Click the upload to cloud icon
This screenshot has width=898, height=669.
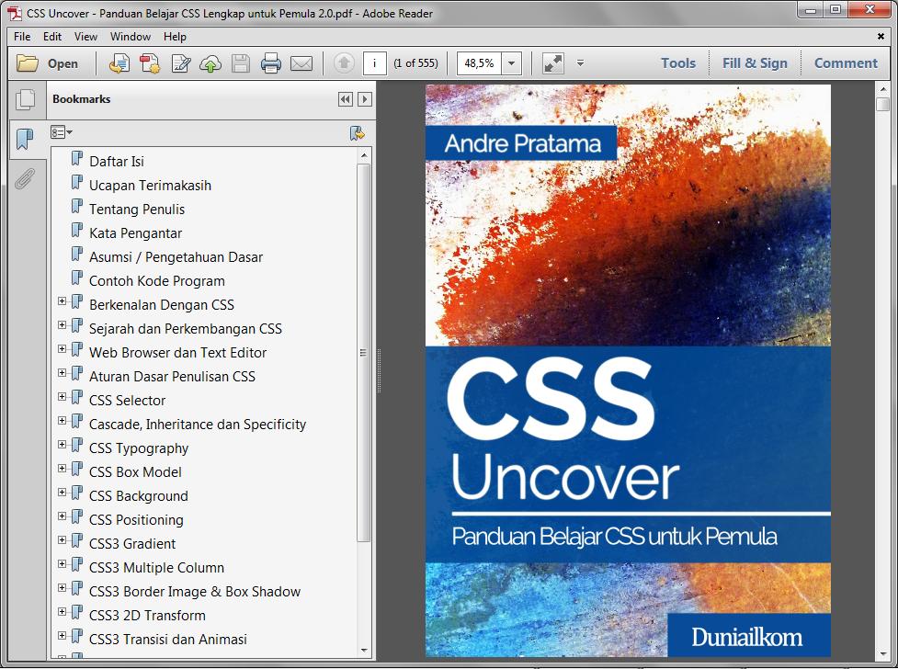click(x=210, y=63)
